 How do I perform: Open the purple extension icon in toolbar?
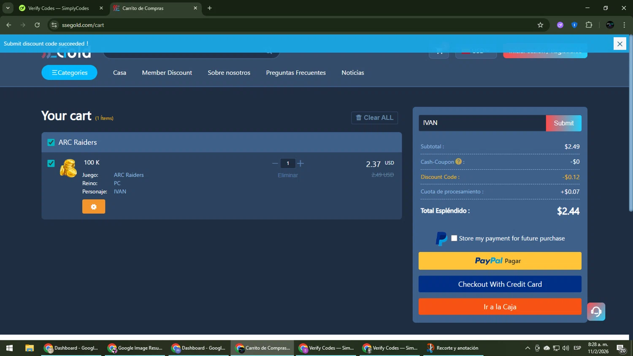(560, 25)
